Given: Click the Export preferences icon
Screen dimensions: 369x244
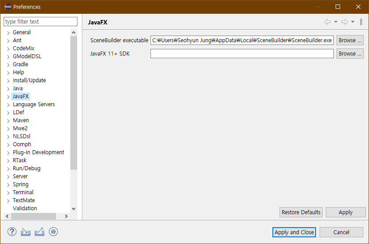Looking at the screenshot, I should (40, 232).
